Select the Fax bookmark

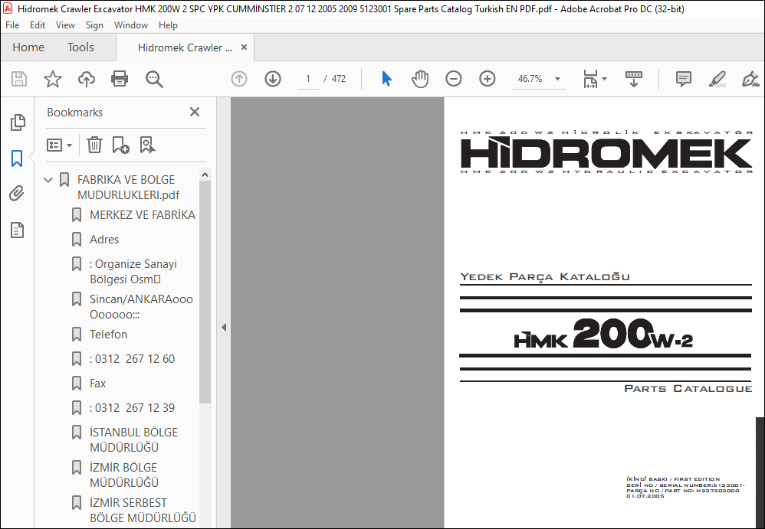point(97,384)
